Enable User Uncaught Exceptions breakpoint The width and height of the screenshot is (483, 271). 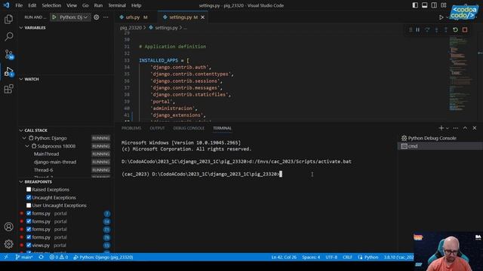pos(29,206)
